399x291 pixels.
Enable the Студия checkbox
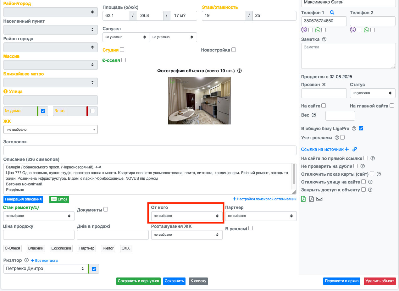click(122, 50)
